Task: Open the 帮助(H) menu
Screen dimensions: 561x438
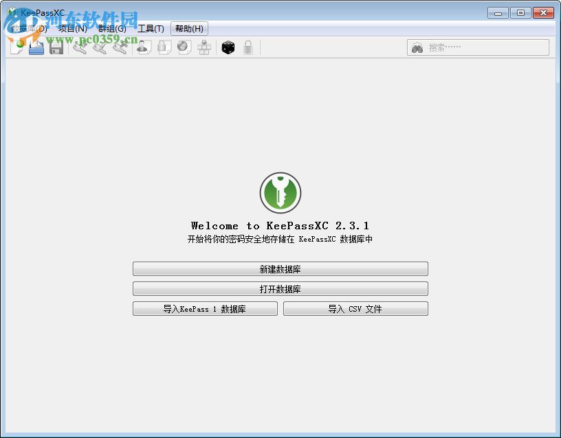Action: (188, 29)
